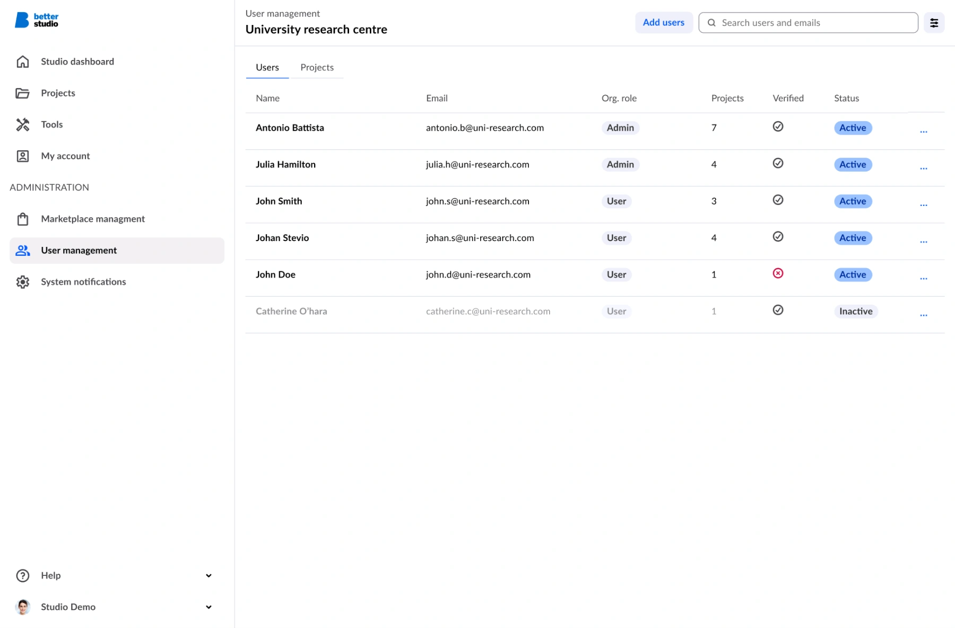Click the Studio Demo avatar picture
Image resolution: width=955 pixels, height=628 pixels.
[23, 607]
